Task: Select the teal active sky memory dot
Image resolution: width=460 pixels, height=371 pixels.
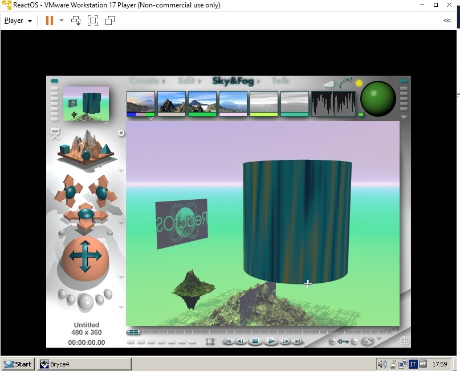Action: (x=404, y=81)
